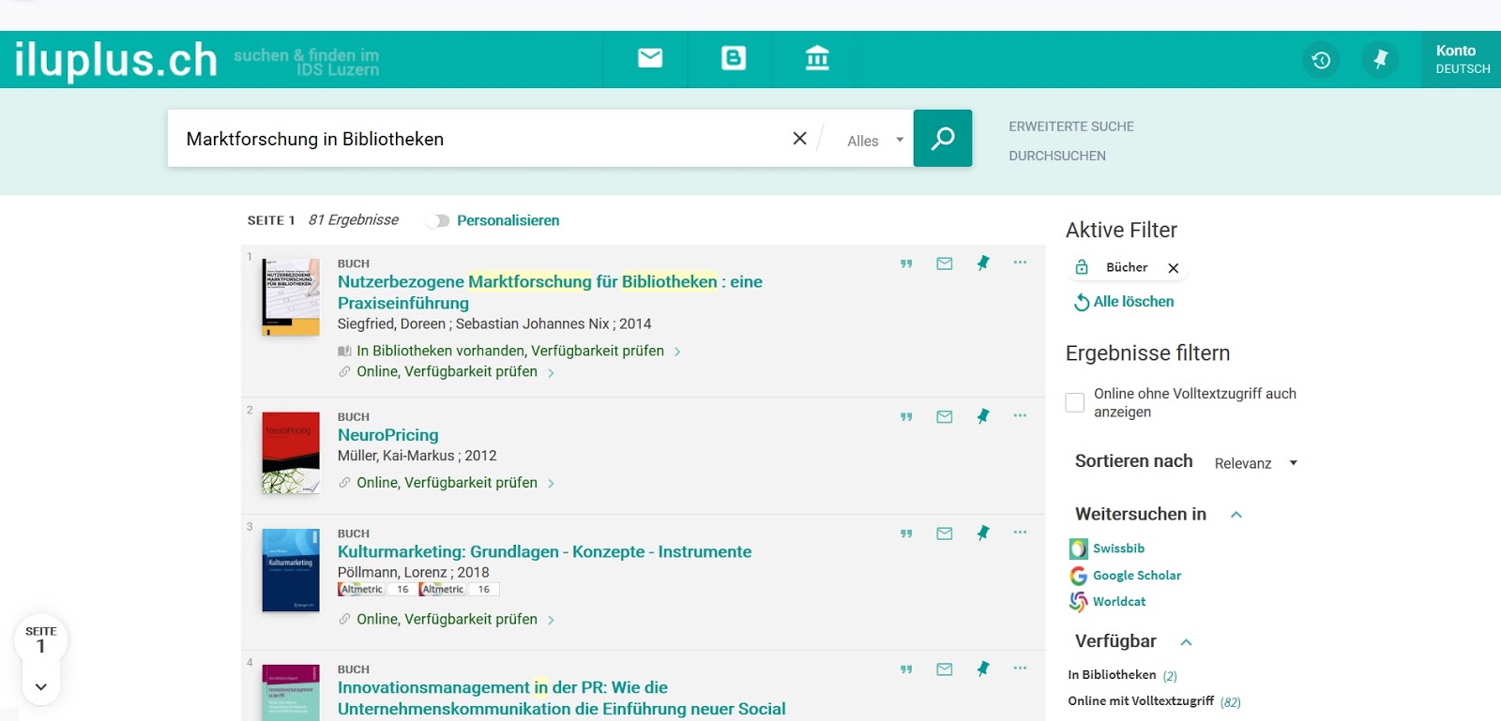Cite the Kulturmarketing book

pyautogui.click(x=906, y=533)
